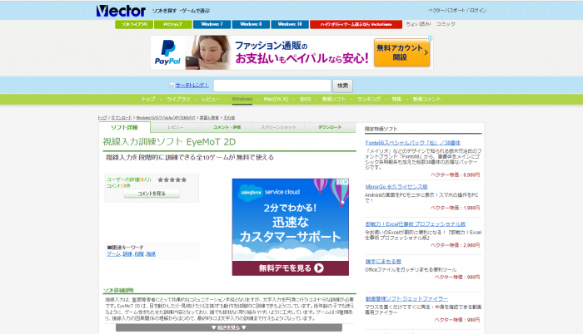Click the Vector logo

point(120,11)
